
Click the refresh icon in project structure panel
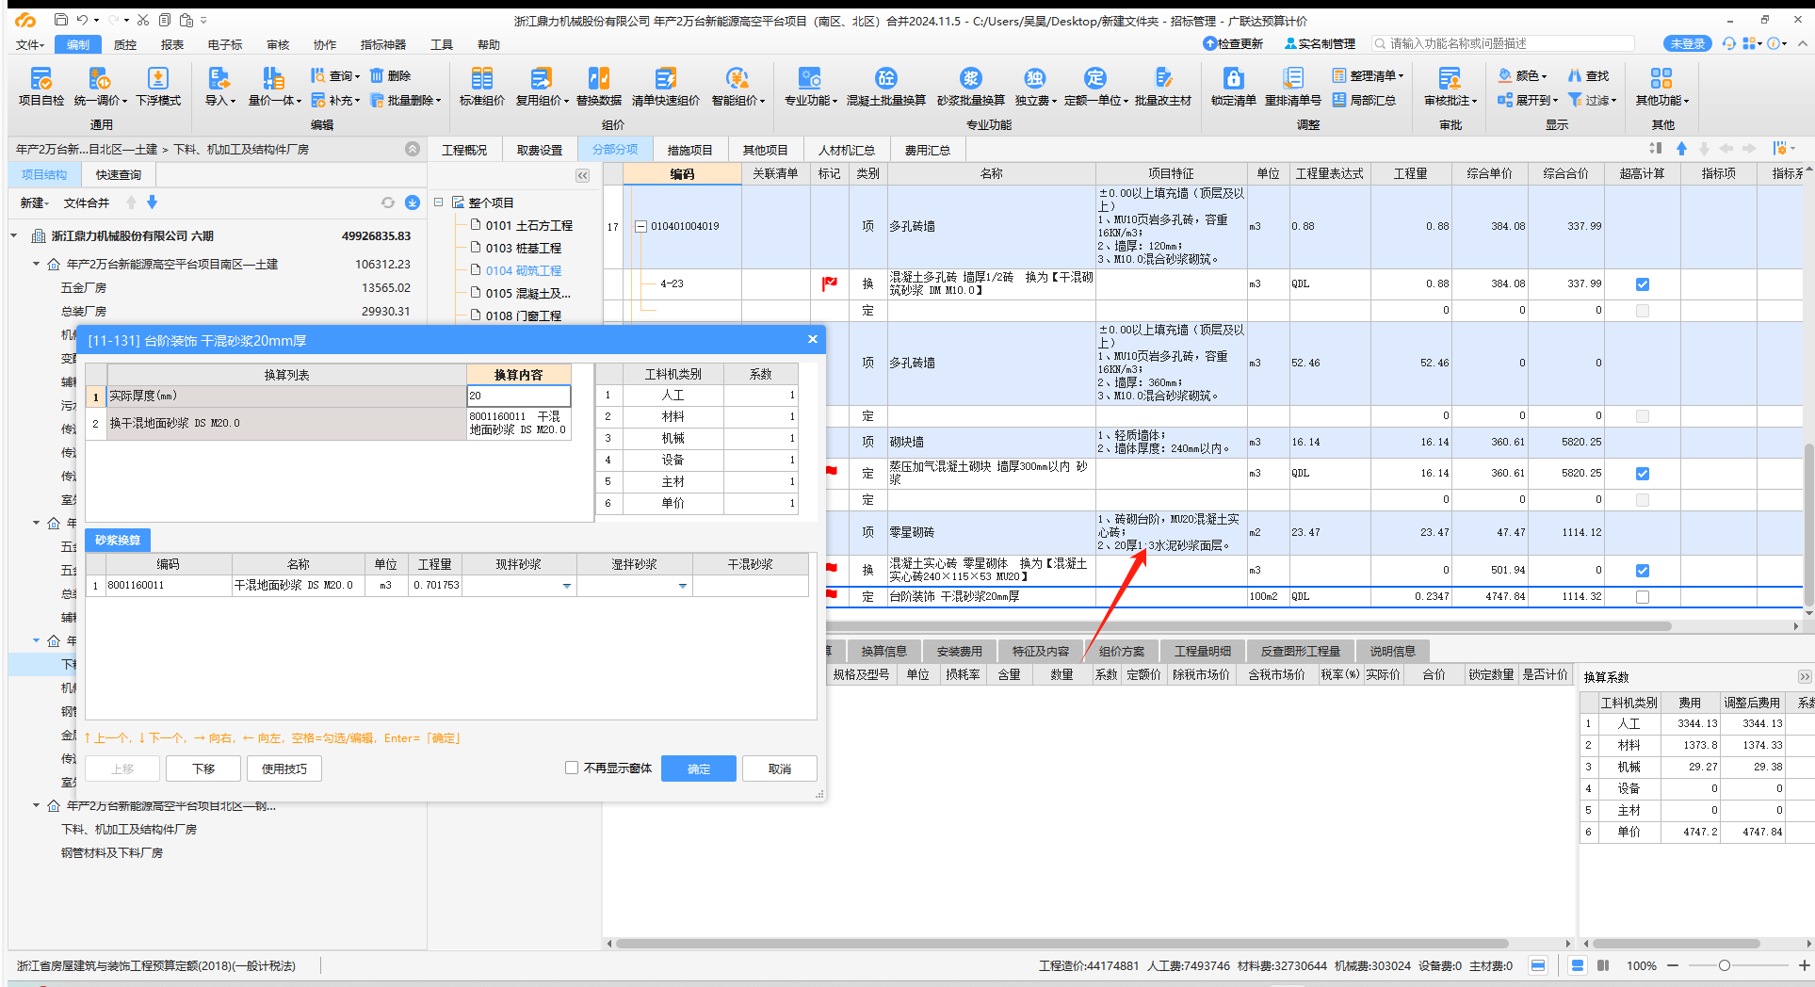387,202
